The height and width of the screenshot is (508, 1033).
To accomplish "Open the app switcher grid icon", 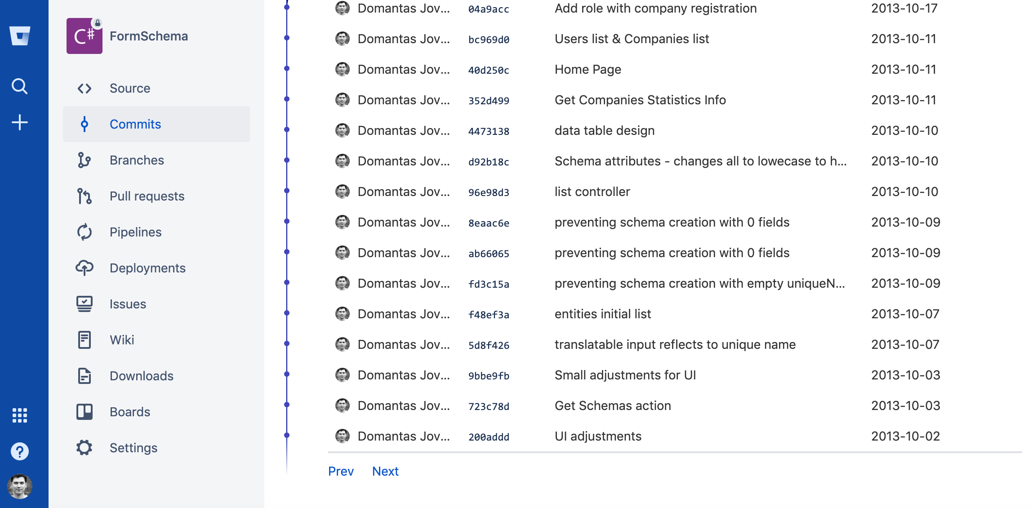I will coord(20,415).
